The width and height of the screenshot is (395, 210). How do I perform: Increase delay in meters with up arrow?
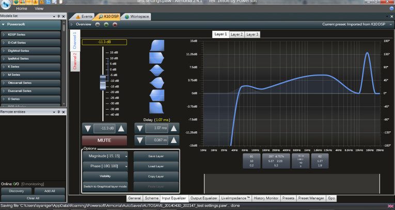tap(173, 141)
